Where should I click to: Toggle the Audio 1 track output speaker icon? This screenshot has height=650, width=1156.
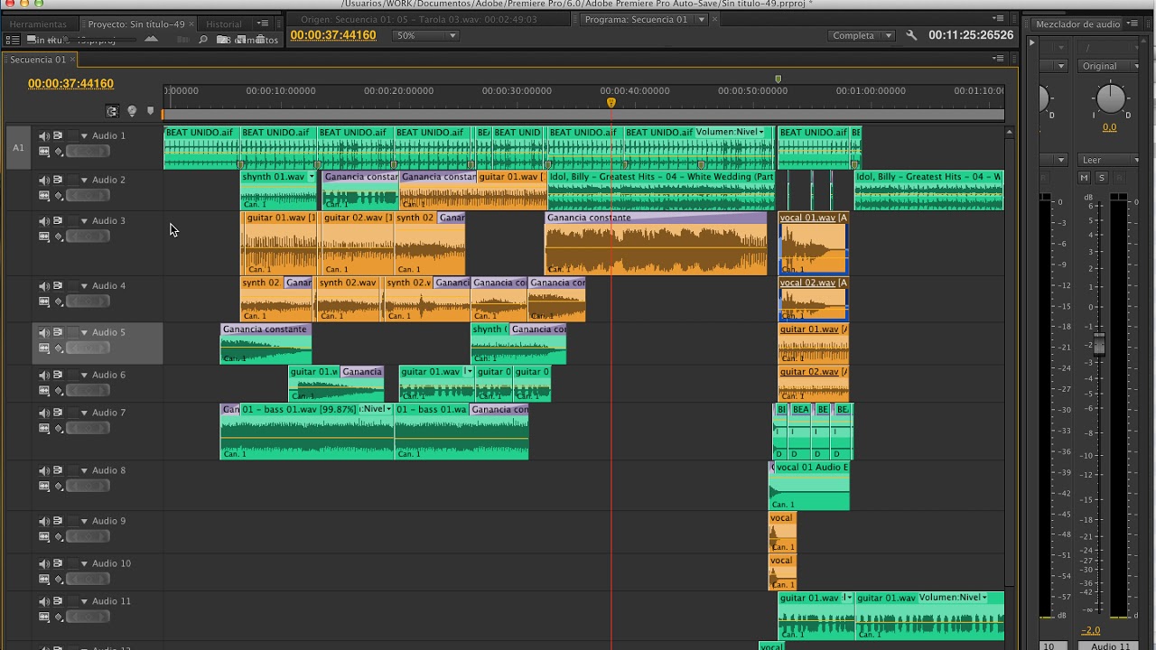point(43,136)
